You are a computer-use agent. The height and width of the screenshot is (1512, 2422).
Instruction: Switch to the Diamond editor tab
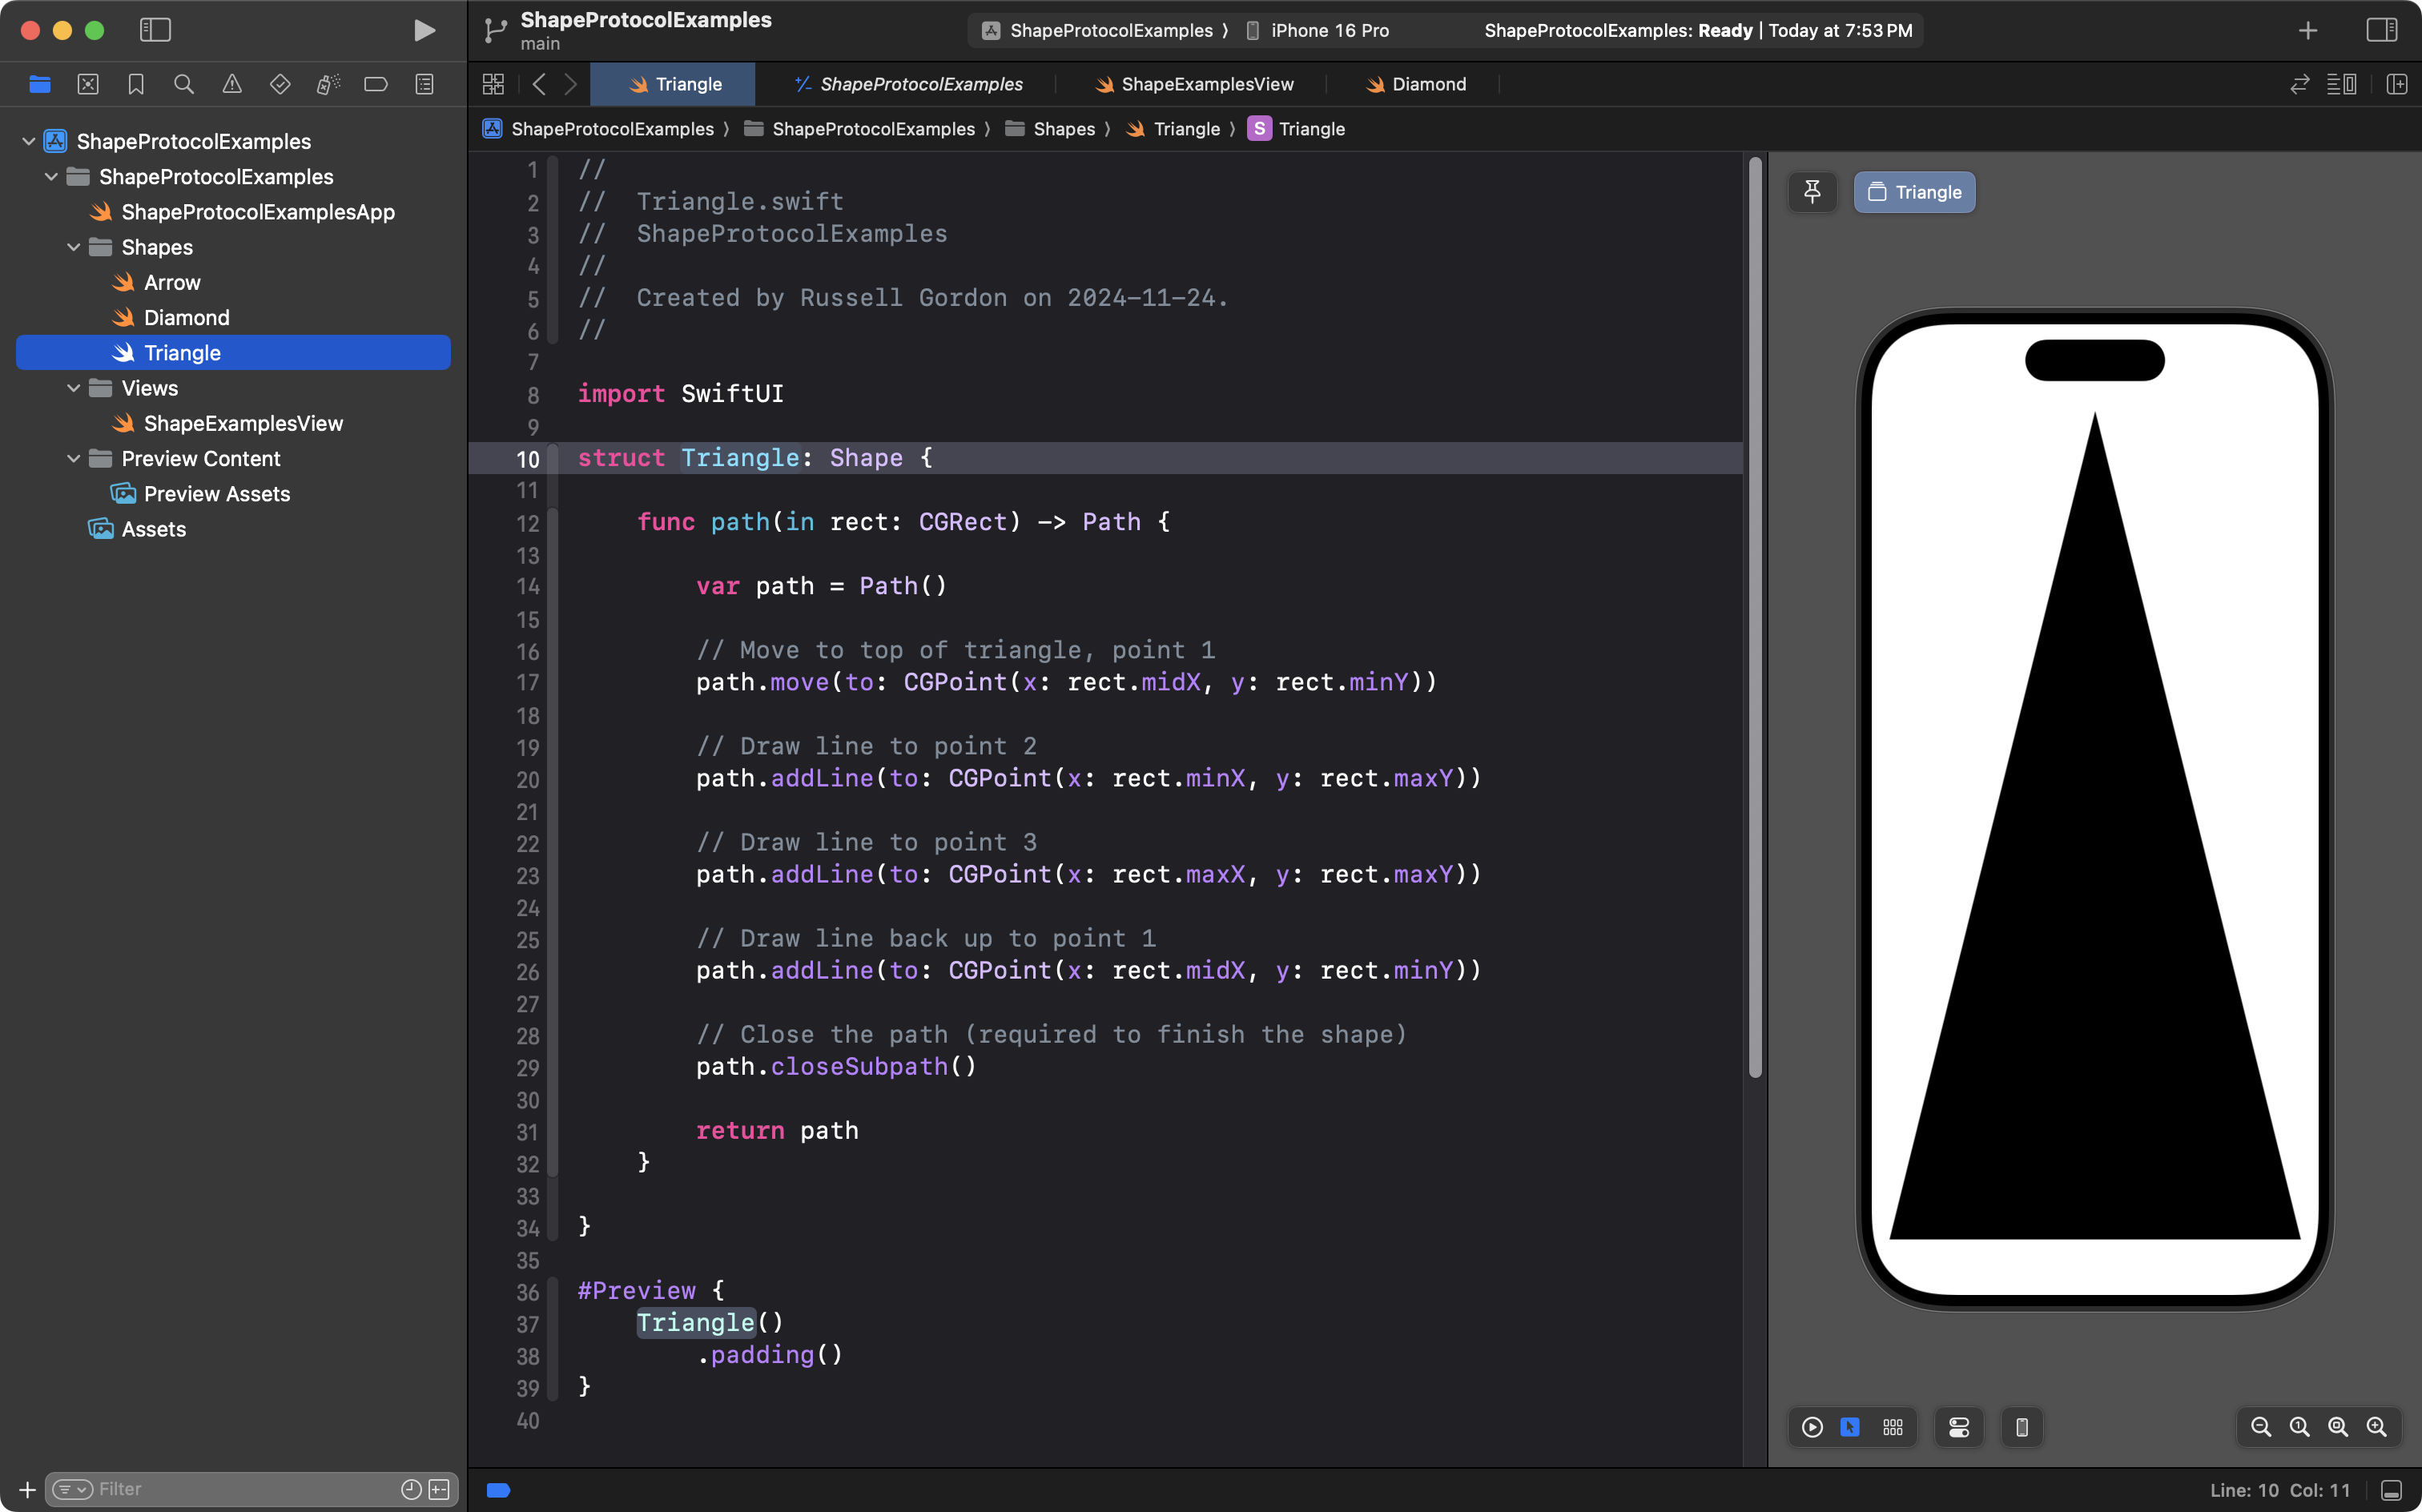tap(1416, 84)
